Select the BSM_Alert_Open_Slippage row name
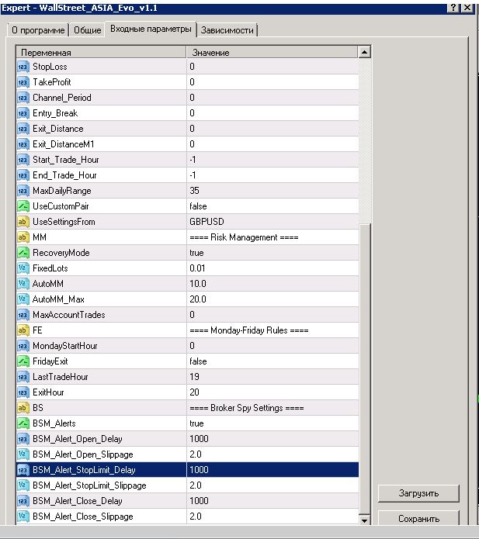479x539 pixels. coord(83,454)
